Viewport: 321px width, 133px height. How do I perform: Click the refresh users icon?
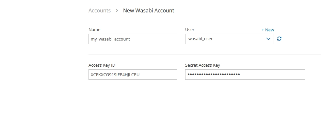(279, 39)
